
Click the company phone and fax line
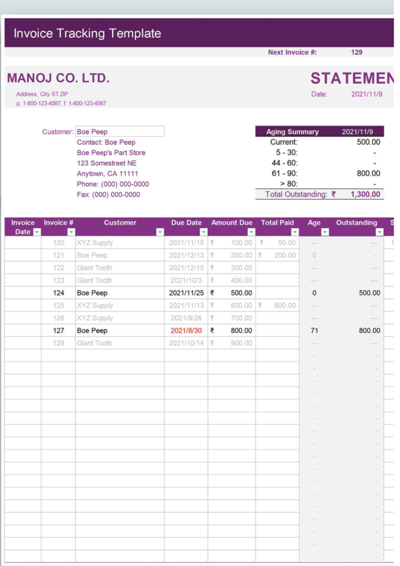[61, 103]
